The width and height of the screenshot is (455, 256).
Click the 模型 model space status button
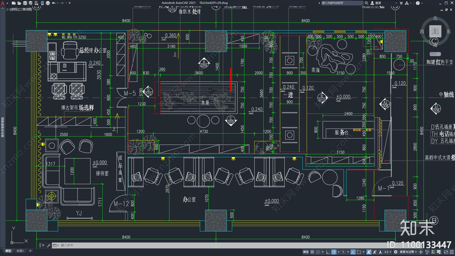click(x=306, y=252)
